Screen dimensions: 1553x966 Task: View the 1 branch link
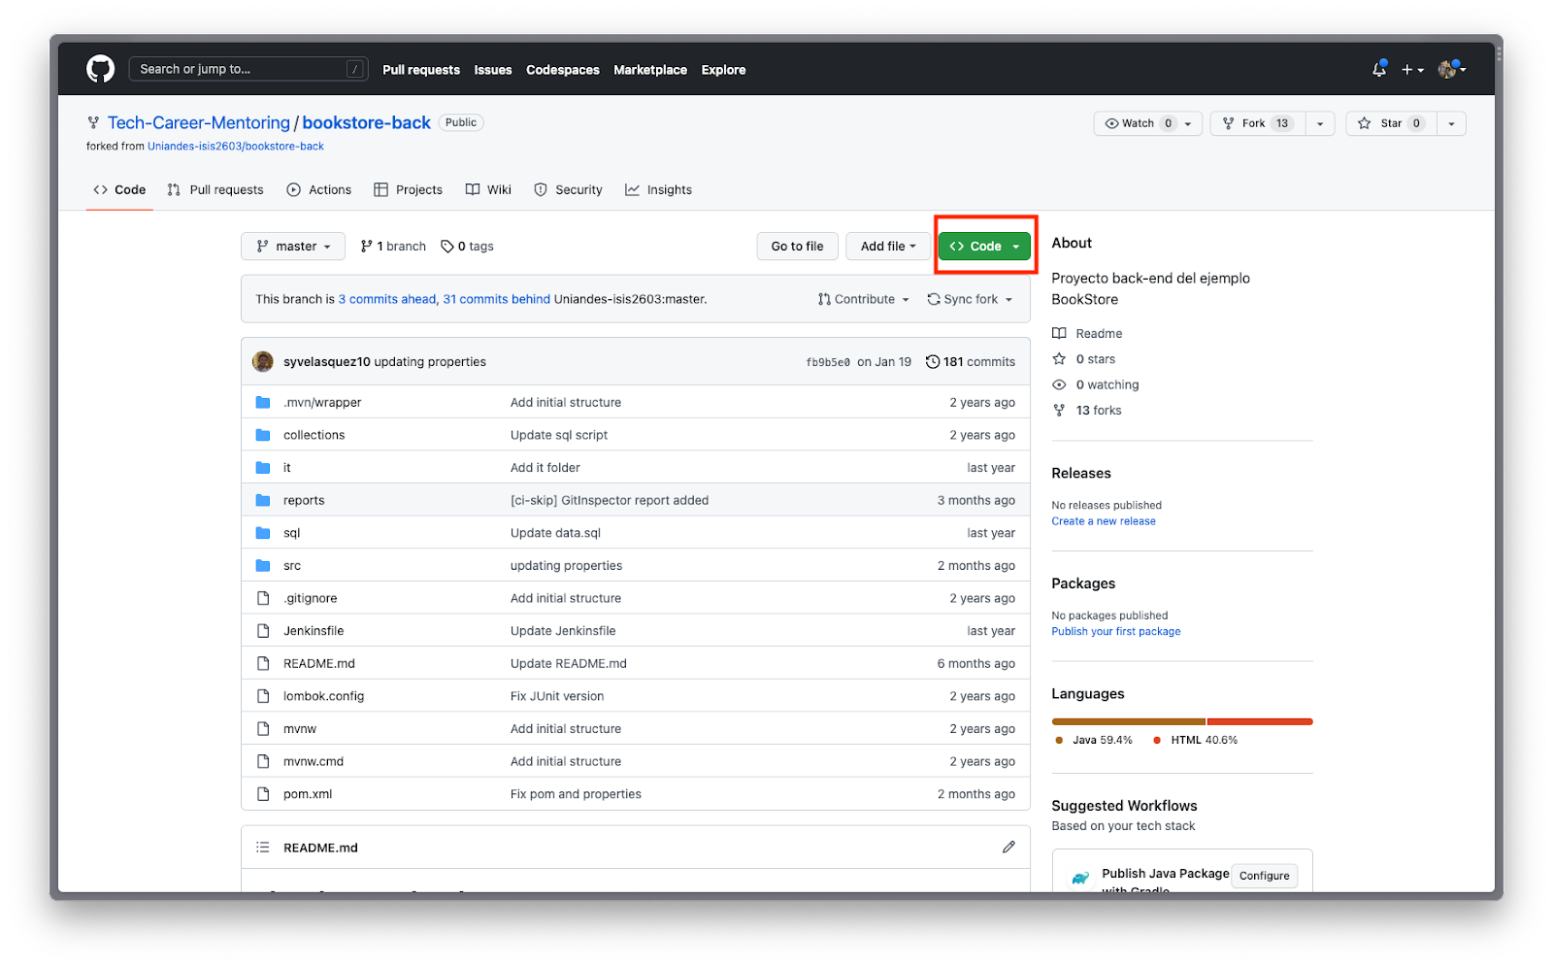(393, 247)
